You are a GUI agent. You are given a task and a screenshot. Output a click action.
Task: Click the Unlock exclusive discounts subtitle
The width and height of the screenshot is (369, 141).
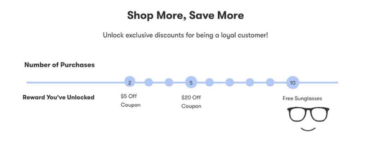(x=186, y=36)
